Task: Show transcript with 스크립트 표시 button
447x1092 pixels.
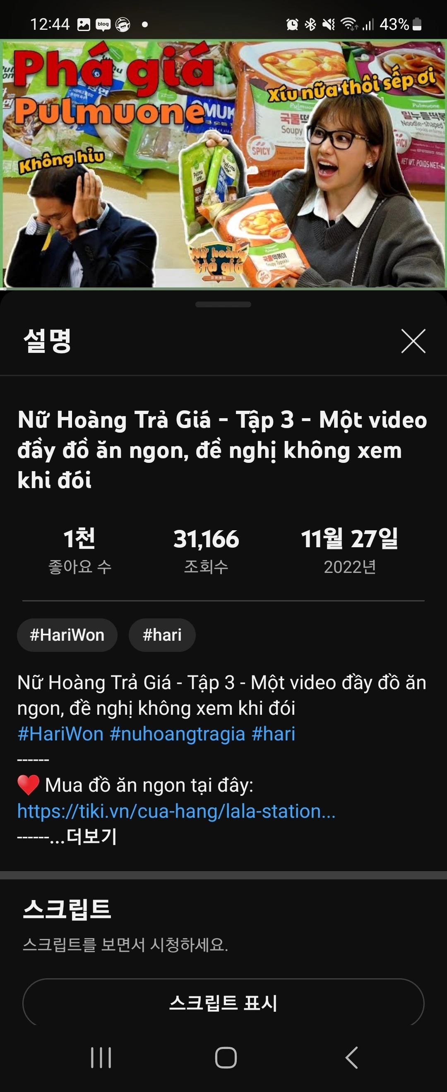Action: [223, 1002]
